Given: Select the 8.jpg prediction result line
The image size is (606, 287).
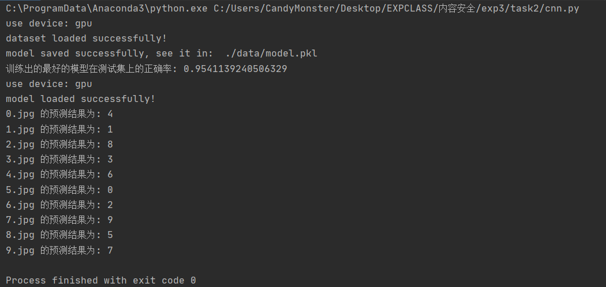Looking at the screenshot, I should point(59,235).
